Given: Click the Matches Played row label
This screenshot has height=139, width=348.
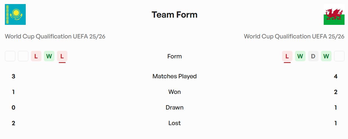Looking at the screenshot, I should point(174,76).
